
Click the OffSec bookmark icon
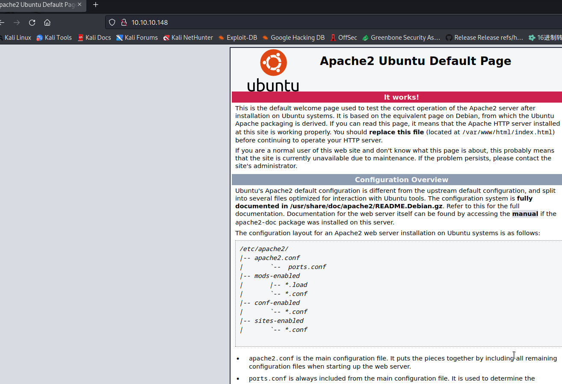(x=333, y=38)
